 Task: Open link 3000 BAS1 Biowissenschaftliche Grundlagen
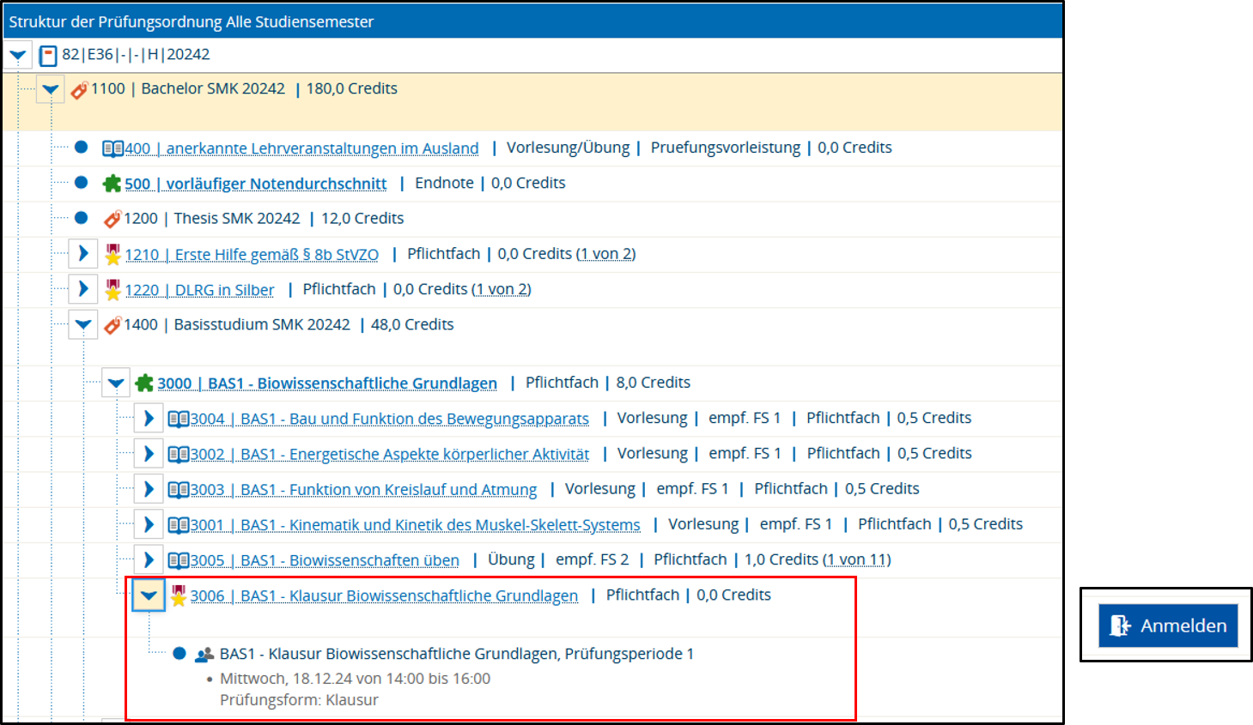pyautogui.click(x=327, y=384)
